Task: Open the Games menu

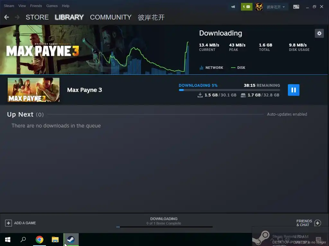Action: (x=52, y=6)
